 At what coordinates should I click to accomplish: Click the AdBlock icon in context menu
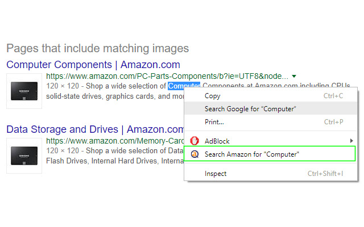pos(195,141)
